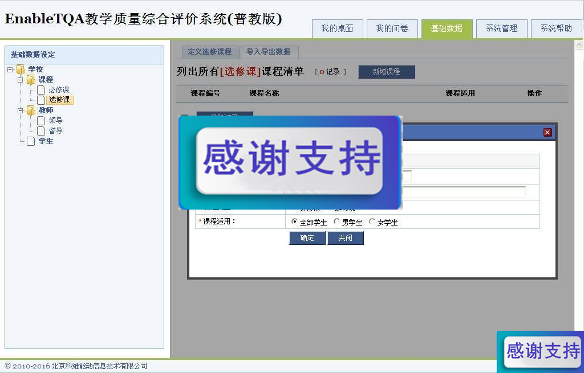Click the 基础数据设定 panel header
Screen dimensions: 584x373
pyautogui.click(x=33, y=55)
